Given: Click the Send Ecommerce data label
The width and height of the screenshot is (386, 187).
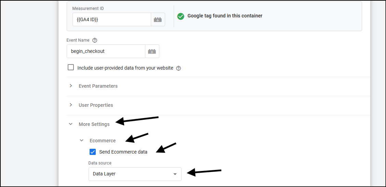Looking at the screenshot, I should [123, 152].
